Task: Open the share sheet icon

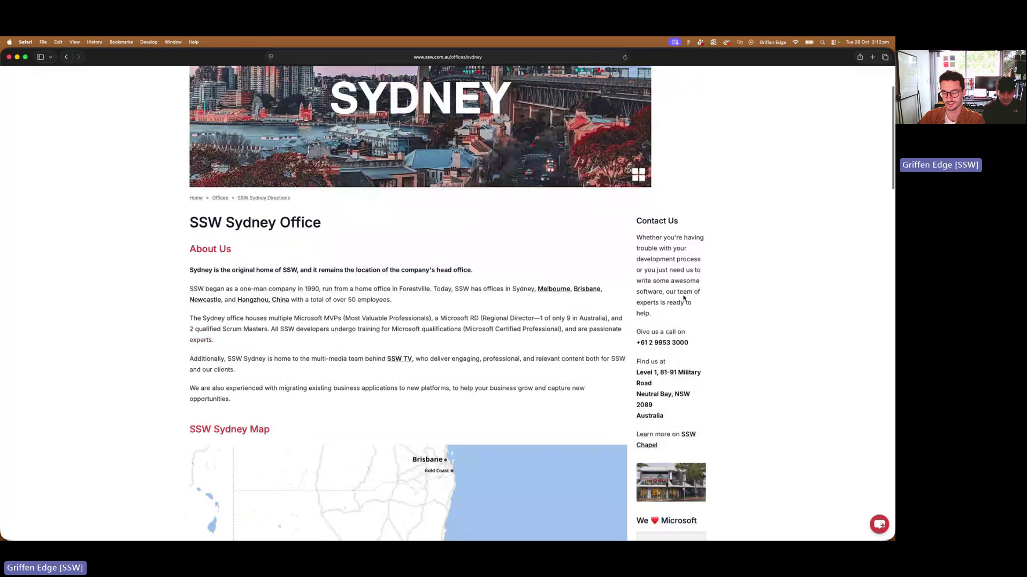Action: [x=860, y=57]
